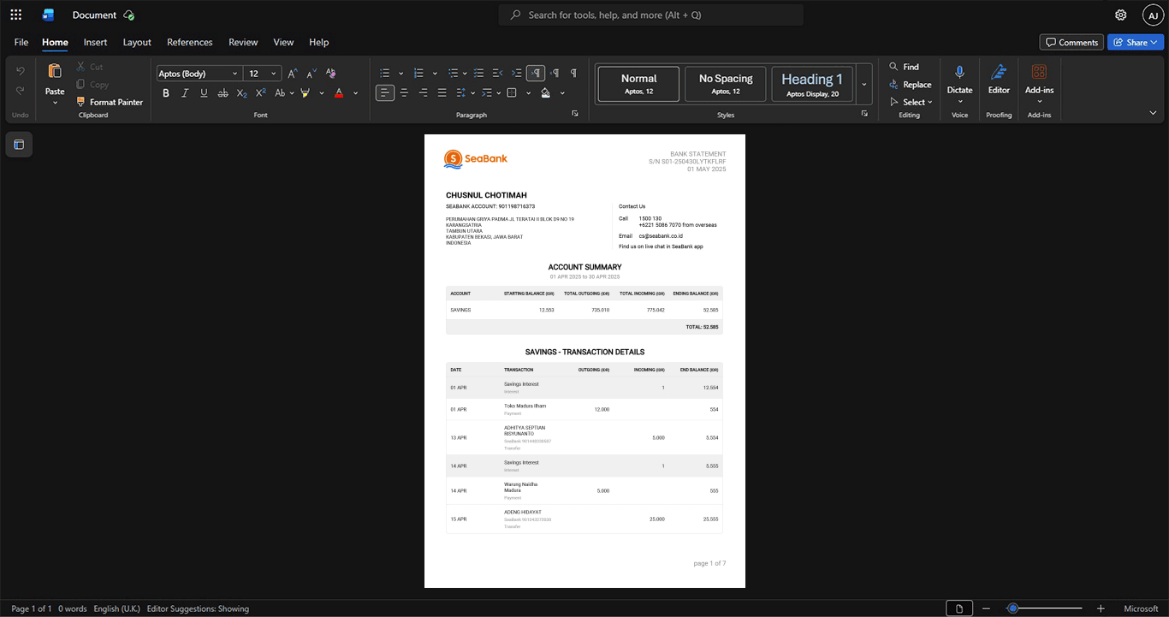Switch to the Layout tab
The height and width of the screenshot is (617, 1169).
point(137,42)
